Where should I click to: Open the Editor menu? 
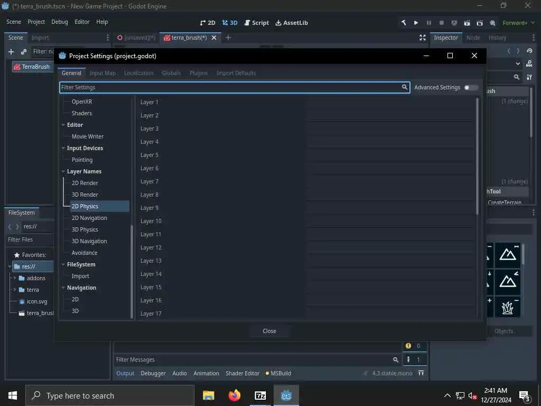point(82,22)
